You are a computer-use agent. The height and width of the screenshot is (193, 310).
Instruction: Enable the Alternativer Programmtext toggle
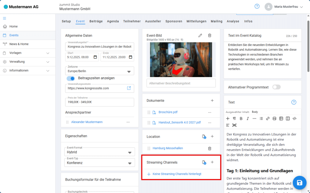coord(276,87)
